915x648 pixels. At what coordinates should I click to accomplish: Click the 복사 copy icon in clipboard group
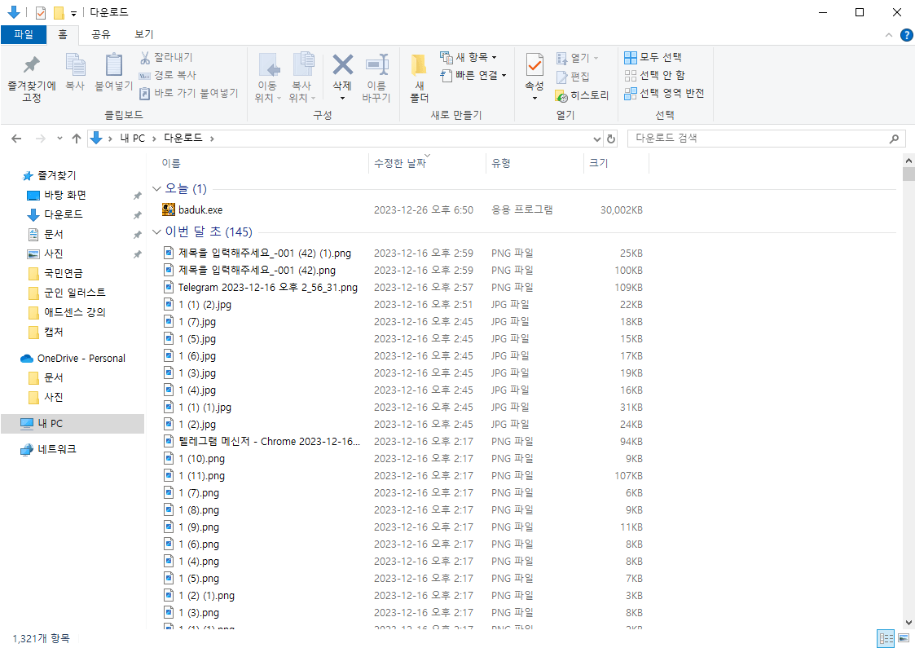75,72
